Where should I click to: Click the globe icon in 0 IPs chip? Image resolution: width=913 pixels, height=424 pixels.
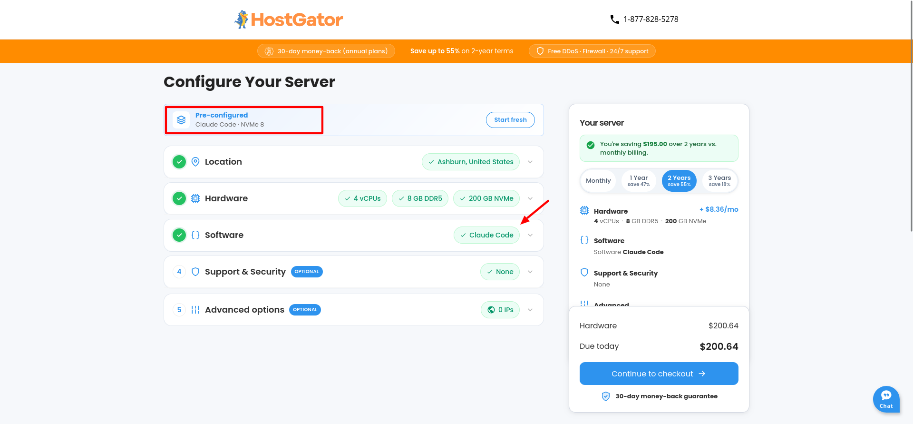pyautogui.click(x=491, y=310)
